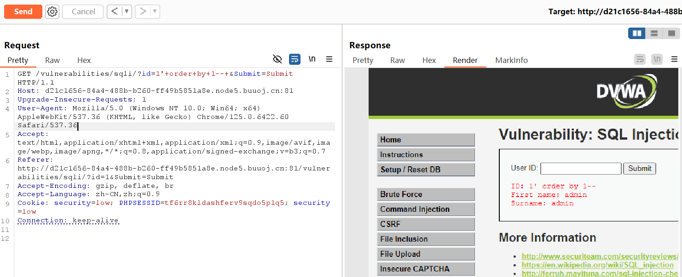
Task: Switch to top-bottom layout icon
Action: 654,33
